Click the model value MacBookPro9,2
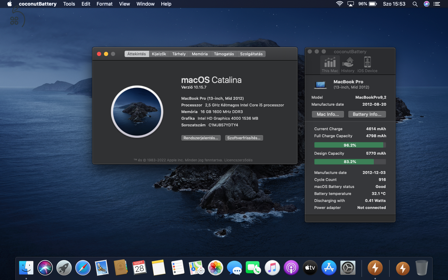Screen dimensions: 448x280 pyautogui.click(x=371, y=97)
